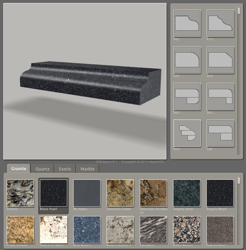The image size is (246, 250).
Task: Open the Exotic materials tab
Action: pyautogui.click(x=65, y=169)
